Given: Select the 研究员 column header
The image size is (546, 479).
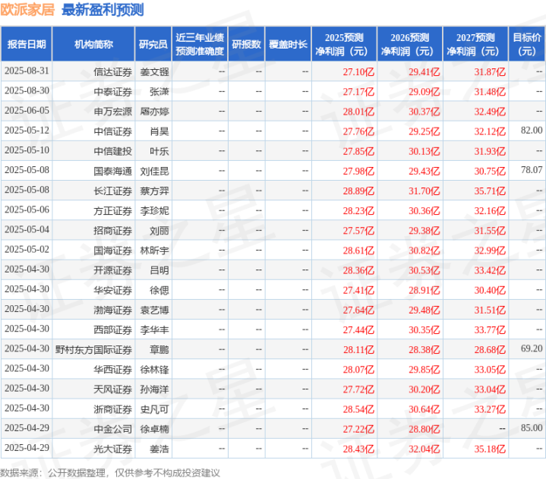Looking at the screenshot, I should pyautogui.click(x=153, y=44).
